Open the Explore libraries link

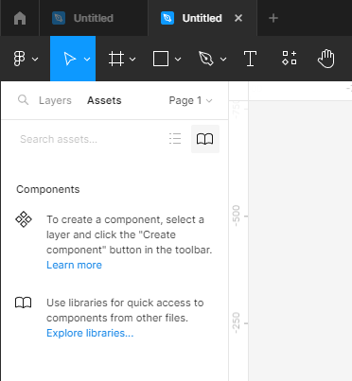[x=90, y=333]
